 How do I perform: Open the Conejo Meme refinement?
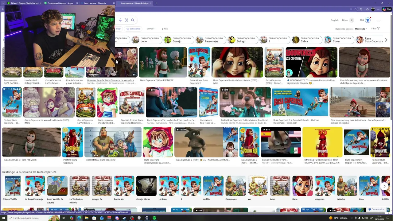tap(146, 188)
